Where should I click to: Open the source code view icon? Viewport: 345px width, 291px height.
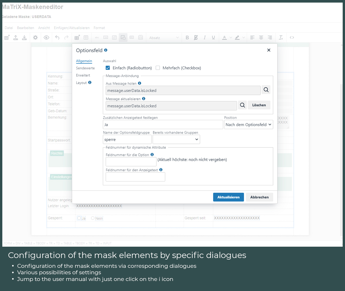tap(292, 38)
